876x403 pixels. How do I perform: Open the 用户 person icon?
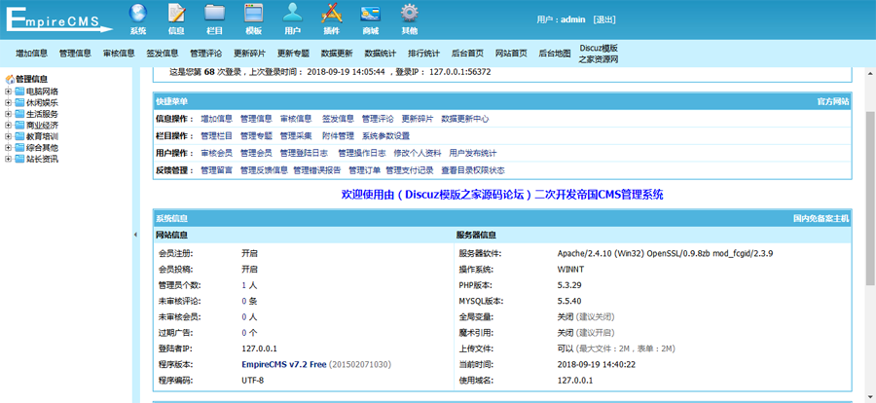[x=292, y=13]
